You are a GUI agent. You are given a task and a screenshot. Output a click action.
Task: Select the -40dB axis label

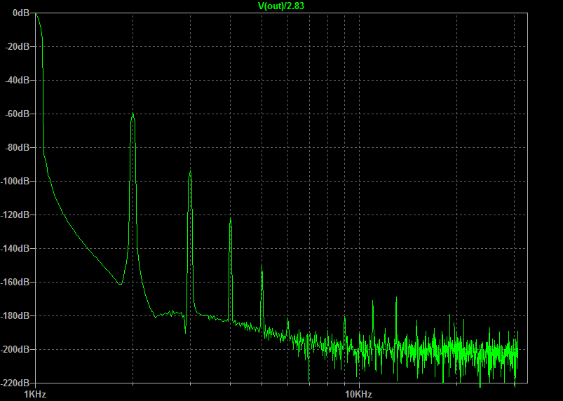pyautogui.click(x=18, y=80)
